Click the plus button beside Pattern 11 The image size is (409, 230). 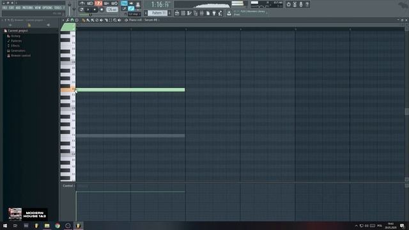coord(169,13)
